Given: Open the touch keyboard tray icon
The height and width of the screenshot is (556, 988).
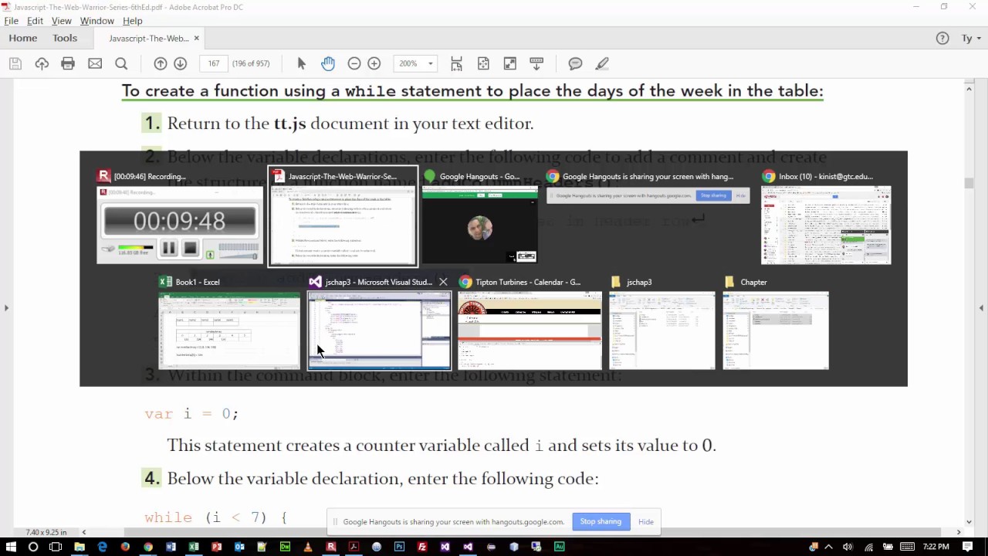Looking at the screenshot, I should pos(907,547).
